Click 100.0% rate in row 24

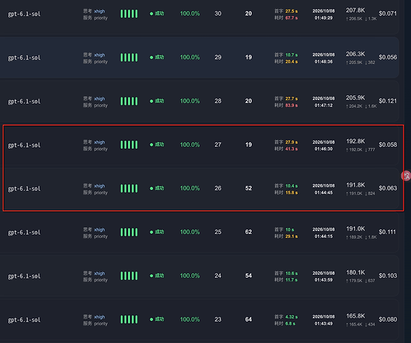(190, 276)
